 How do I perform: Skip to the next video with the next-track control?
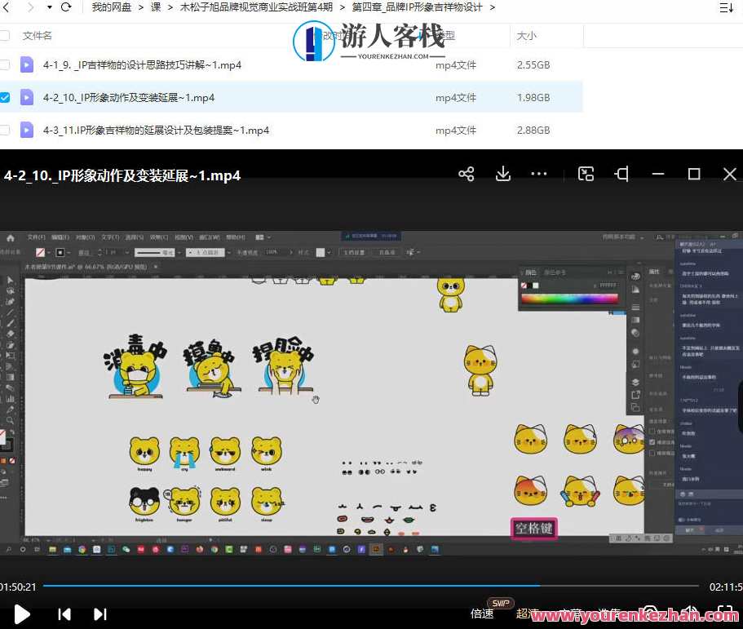coord(99,614)
